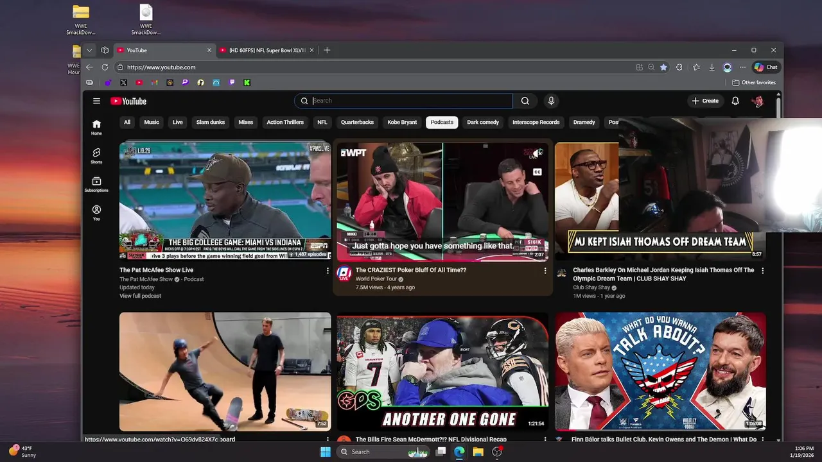This screenshot has width=822, height=462.
Task: Open the skateboard halfpipe video thumbnail
Action: coord(225,372)
